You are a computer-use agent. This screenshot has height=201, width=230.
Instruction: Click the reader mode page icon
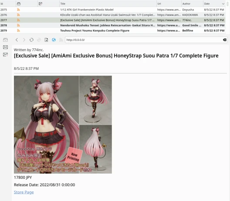tap(46, 40)
